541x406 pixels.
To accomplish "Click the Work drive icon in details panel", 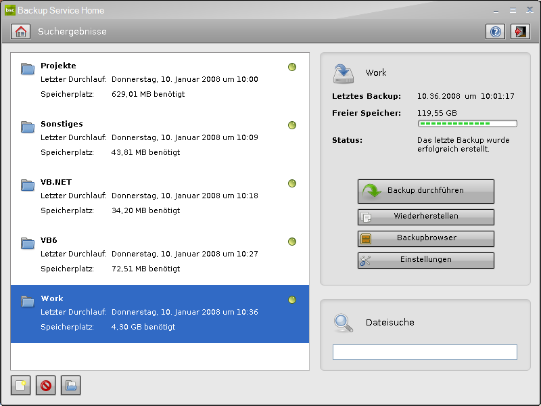I will (x=344, y=72).
